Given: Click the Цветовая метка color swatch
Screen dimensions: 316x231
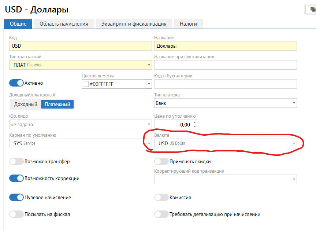Looking at the screenshot, I should (86, 84).
